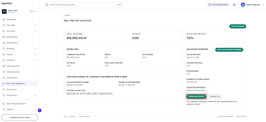The image size is (266, 122).
Task: Click Apply for Lending Program button
Action: point(229,50)
